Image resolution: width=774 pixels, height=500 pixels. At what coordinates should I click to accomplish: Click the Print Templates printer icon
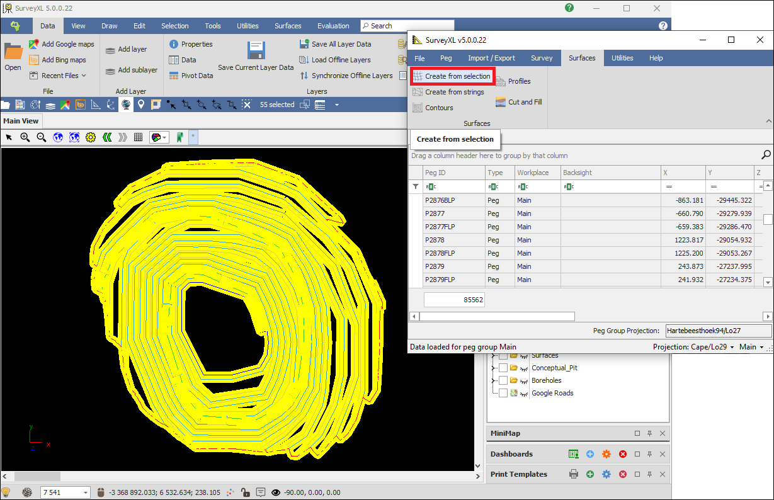(574, 474)
